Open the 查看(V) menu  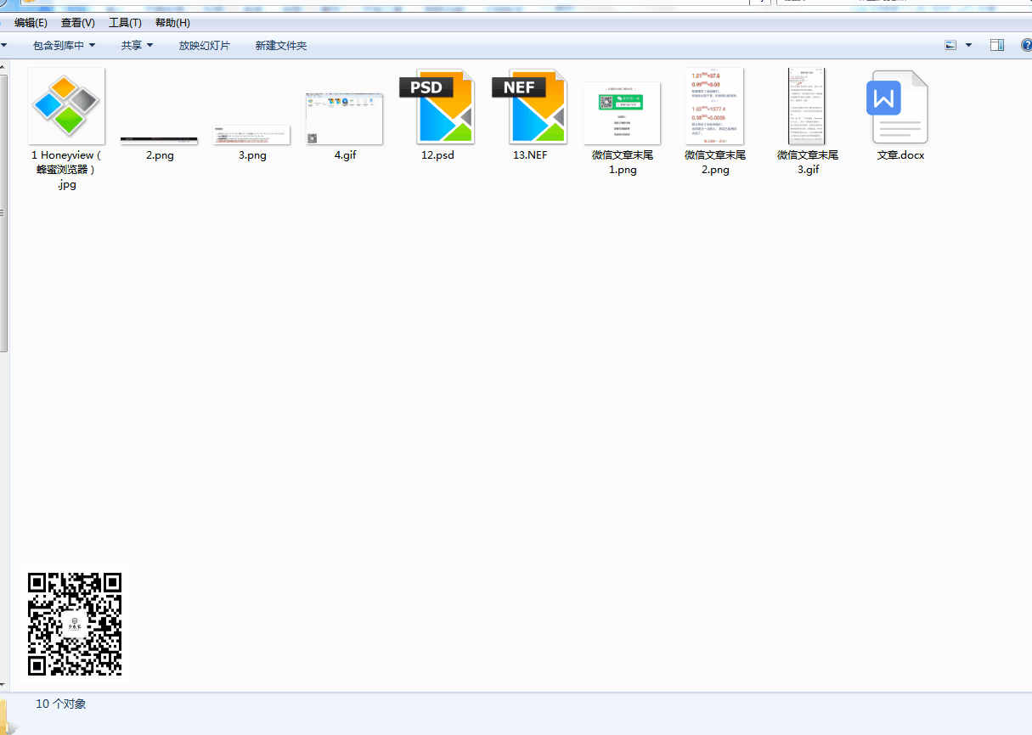pos(78,23)
